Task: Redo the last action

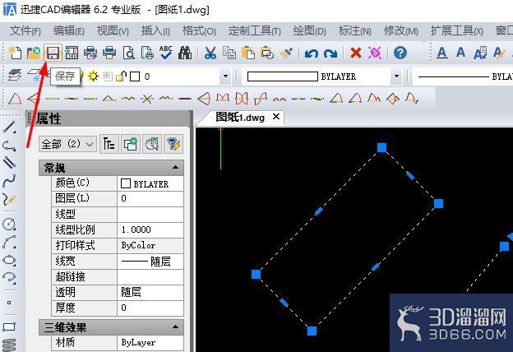Action: pos(330,53)
